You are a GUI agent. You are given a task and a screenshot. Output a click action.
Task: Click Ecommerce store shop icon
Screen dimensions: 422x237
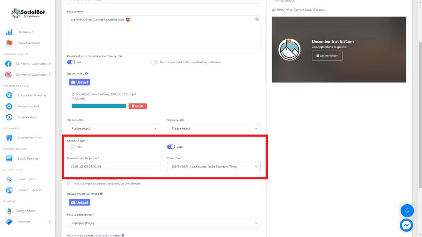tap(9, 138)
